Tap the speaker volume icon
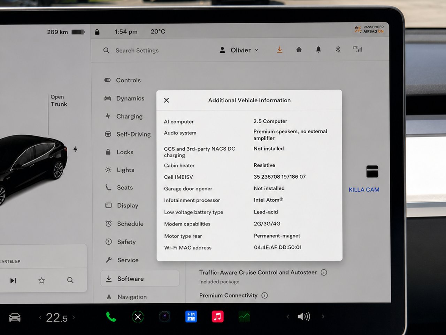Image resolution: width=446 pixels, height=335 pixels. pos(303,317)
